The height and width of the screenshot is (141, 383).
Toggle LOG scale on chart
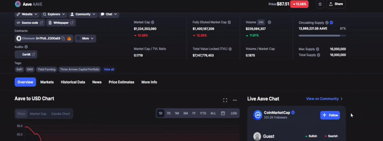[x=234, y=113]
